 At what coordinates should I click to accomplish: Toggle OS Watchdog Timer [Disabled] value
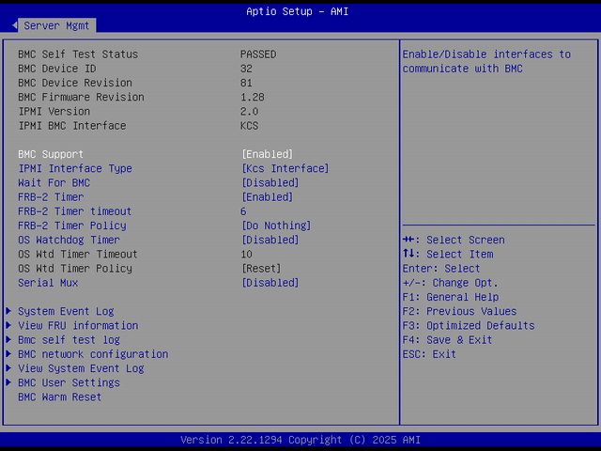point(270,240)
